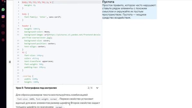Collapse the lesson panel with the chevron
192x108 pixels.
[97, 88]
